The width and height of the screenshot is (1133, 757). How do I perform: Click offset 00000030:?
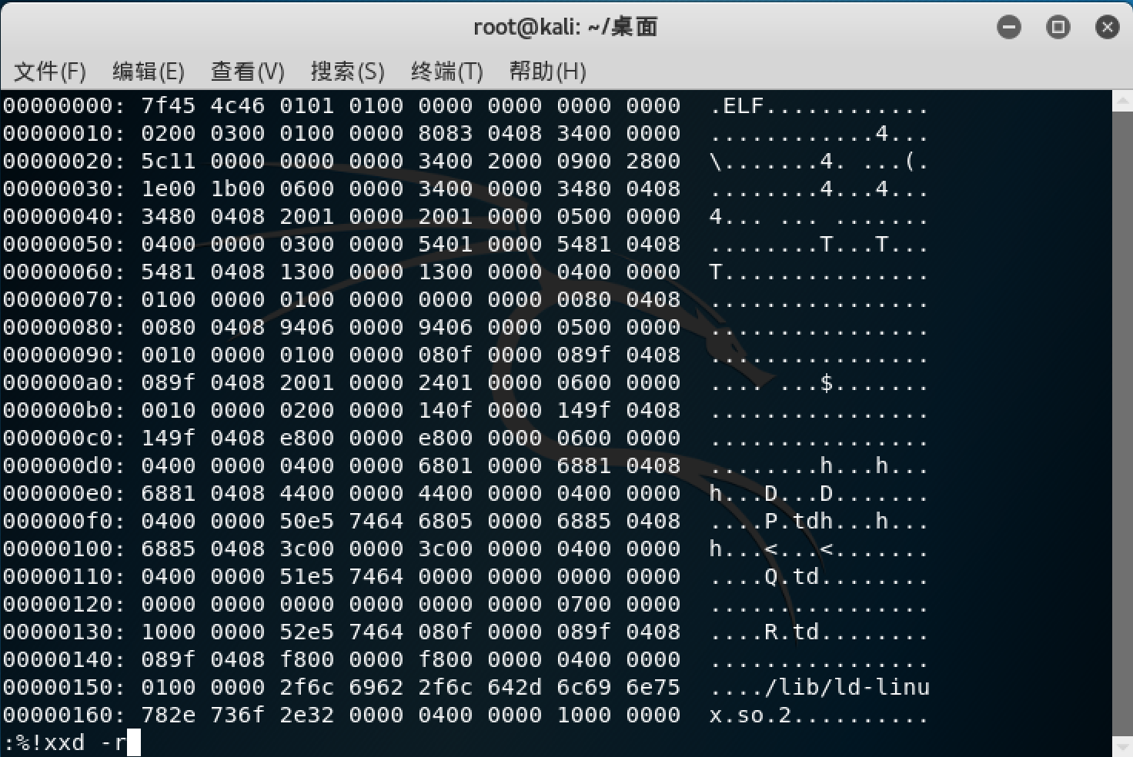(64, 188)
